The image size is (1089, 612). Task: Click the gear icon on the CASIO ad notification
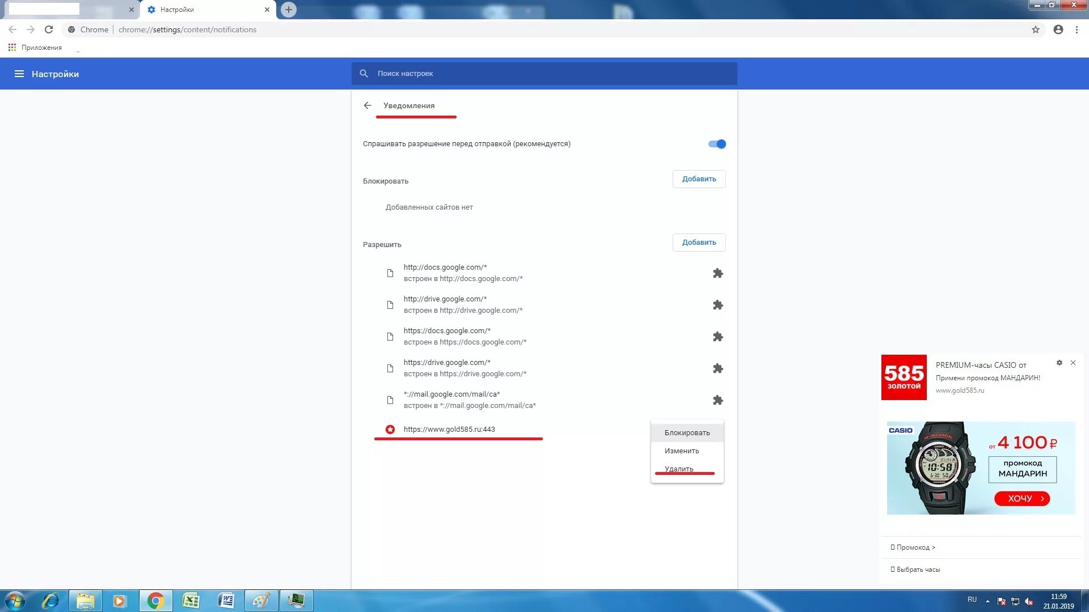pyautogui.click(x=1059, y=363)
